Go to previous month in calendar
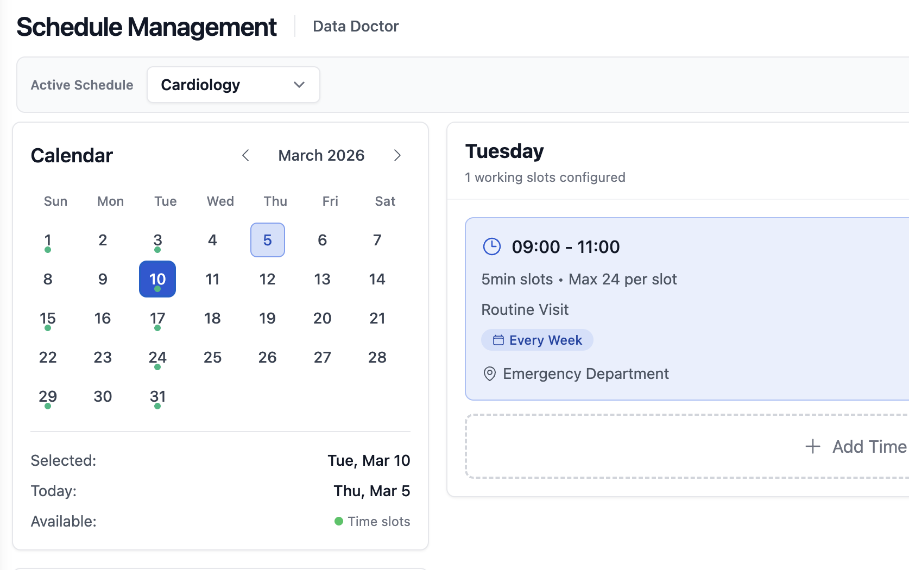The image size is (909, 570). [245, 156]
